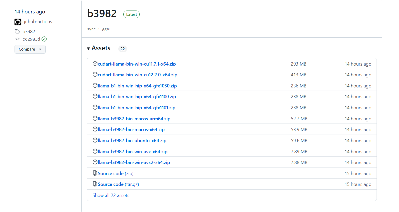Screen dimensions: 399x212
Task: Click the tag icon beside b3982
Action: pyautogui.click(x=17, y=32)
